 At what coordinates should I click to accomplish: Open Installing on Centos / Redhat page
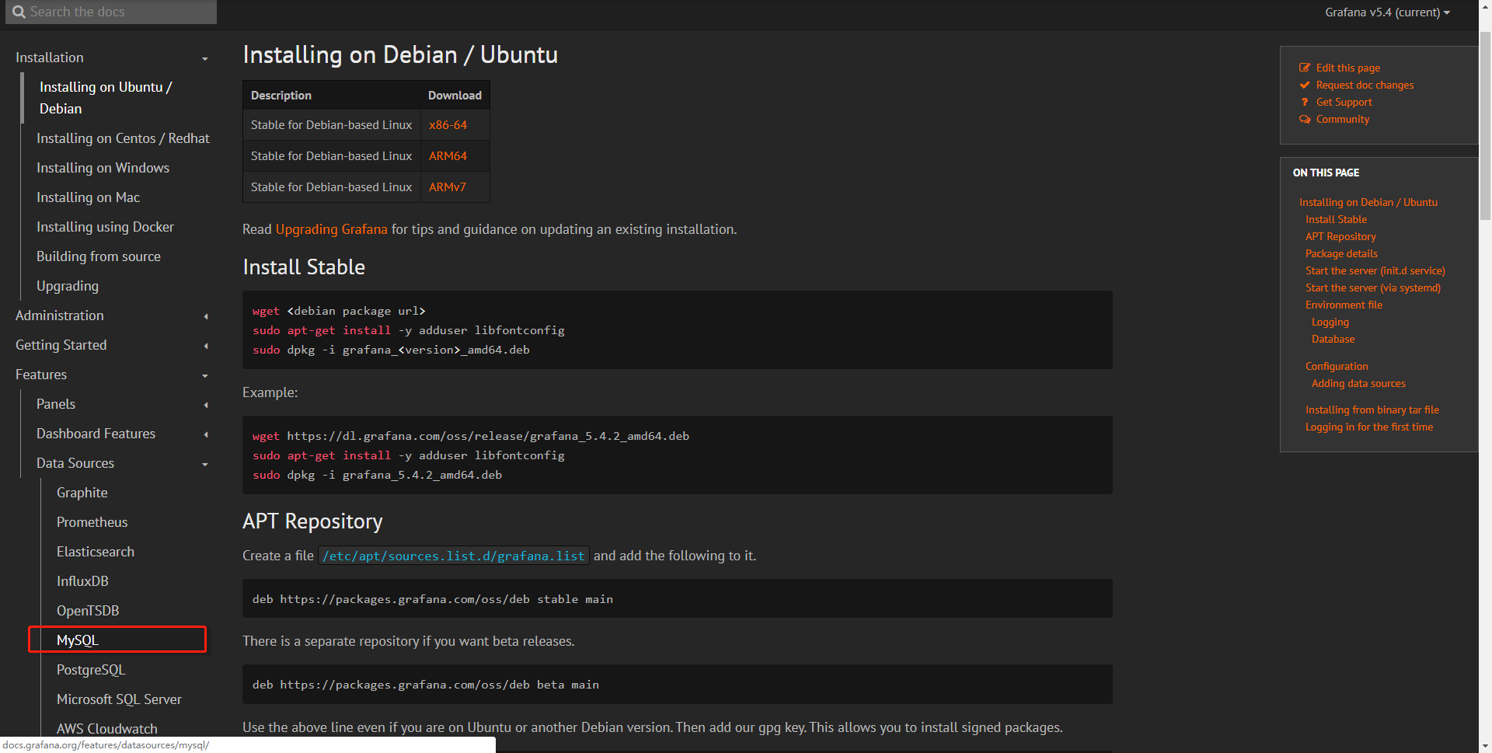coord(123,138)
